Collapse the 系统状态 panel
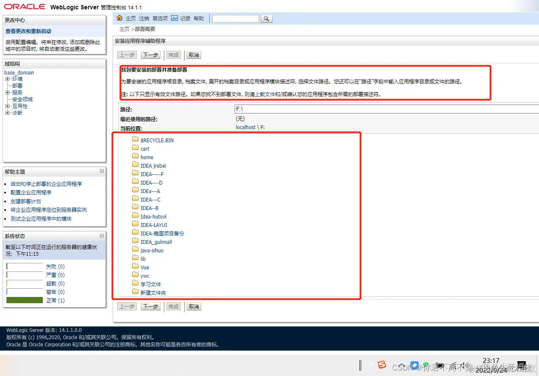The image size is (539, 376). (x=102, y=236)
